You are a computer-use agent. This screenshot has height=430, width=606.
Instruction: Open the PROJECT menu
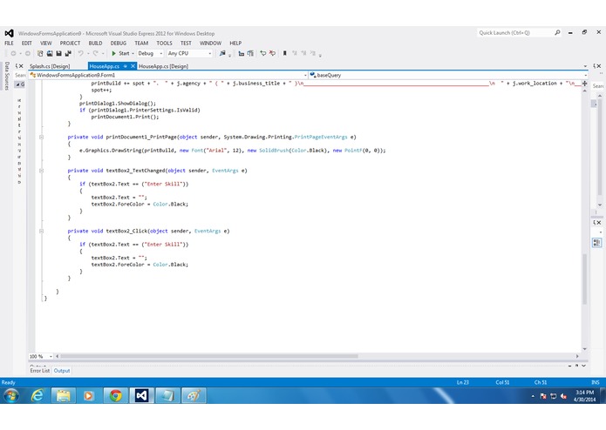70,44
